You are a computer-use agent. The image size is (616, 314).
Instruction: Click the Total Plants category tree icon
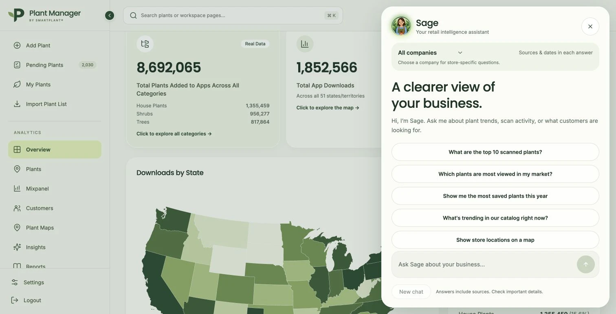pos(145,44)
